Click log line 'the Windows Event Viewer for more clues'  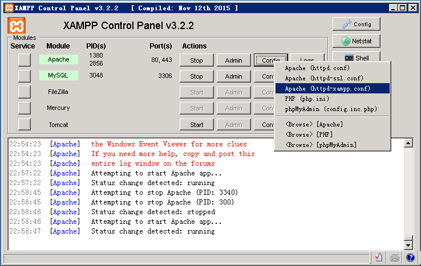169,144
